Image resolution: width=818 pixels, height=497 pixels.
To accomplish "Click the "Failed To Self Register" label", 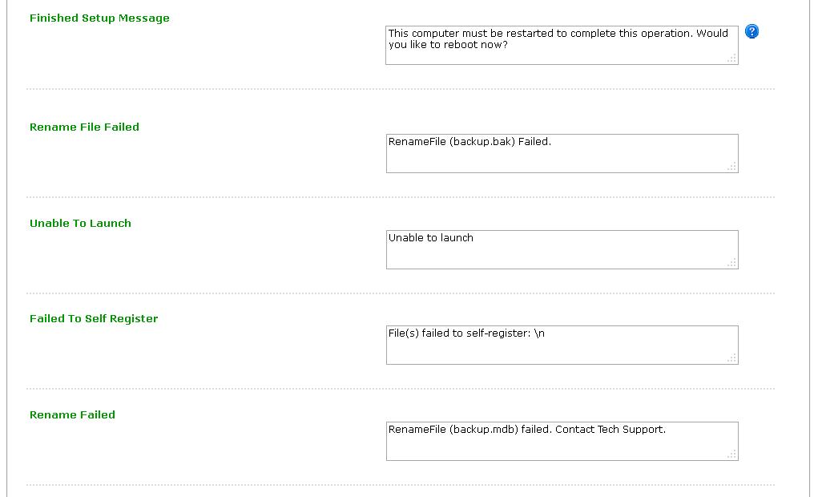I will click(x=94, y=318).
